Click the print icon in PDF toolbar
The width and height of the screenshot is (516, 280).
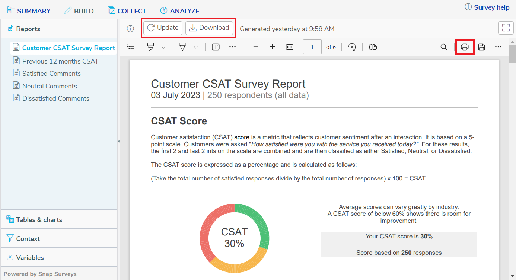tap(465, 47)
